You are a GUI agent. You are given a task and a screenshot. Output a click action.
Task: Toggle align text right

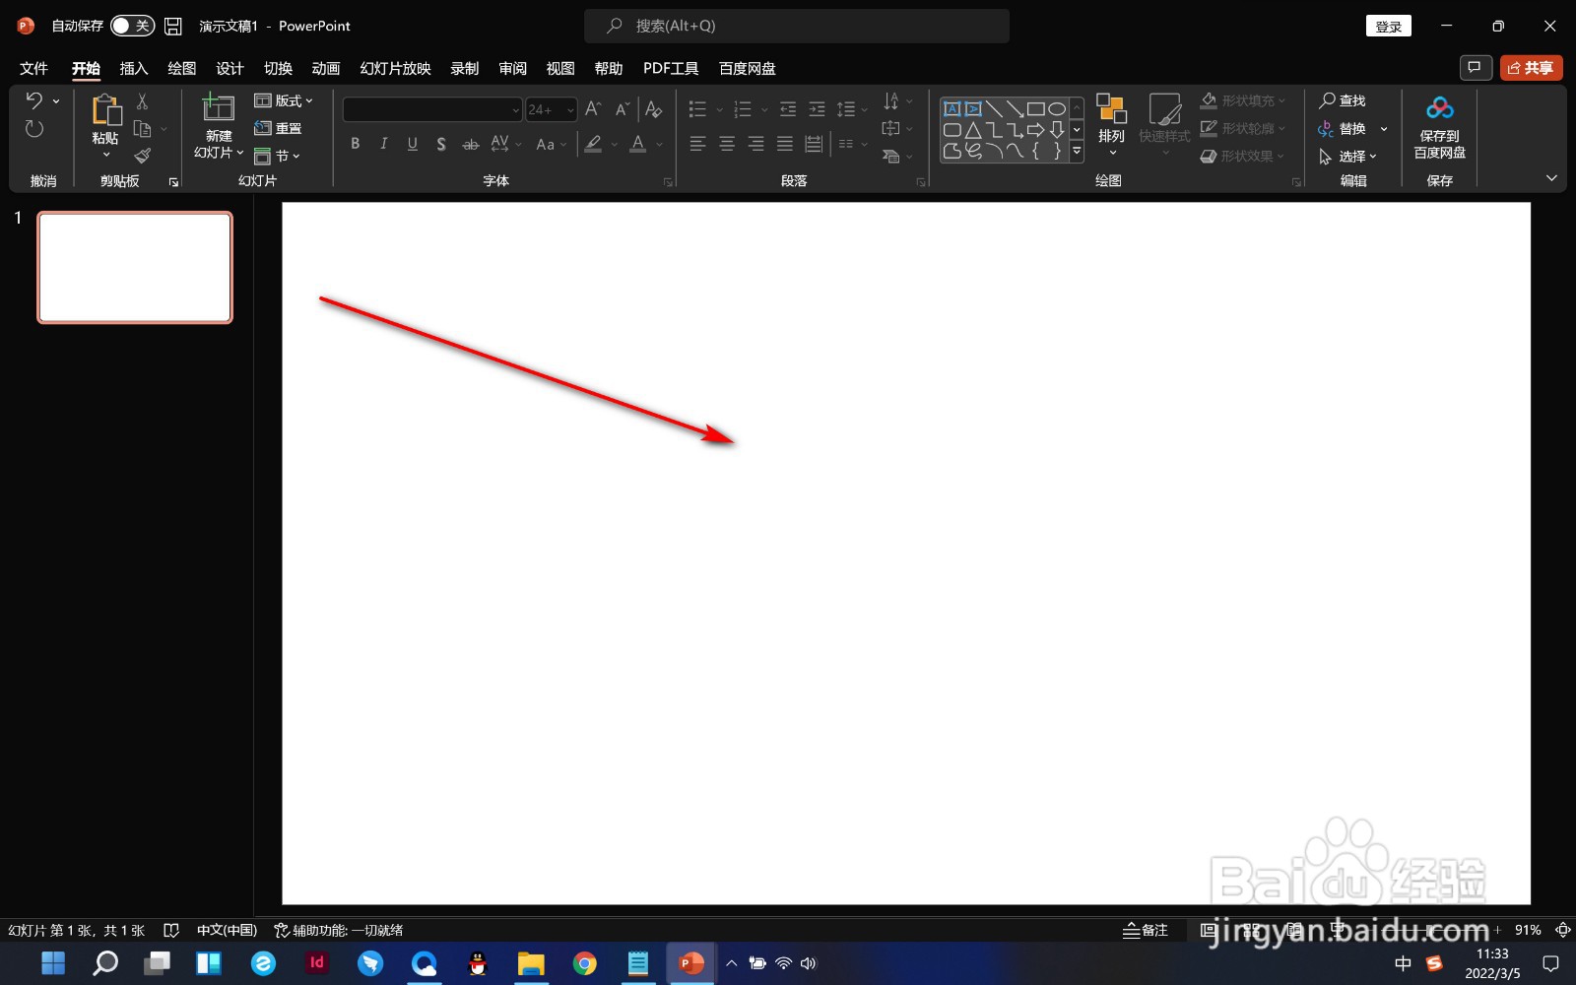coord(755,144)
